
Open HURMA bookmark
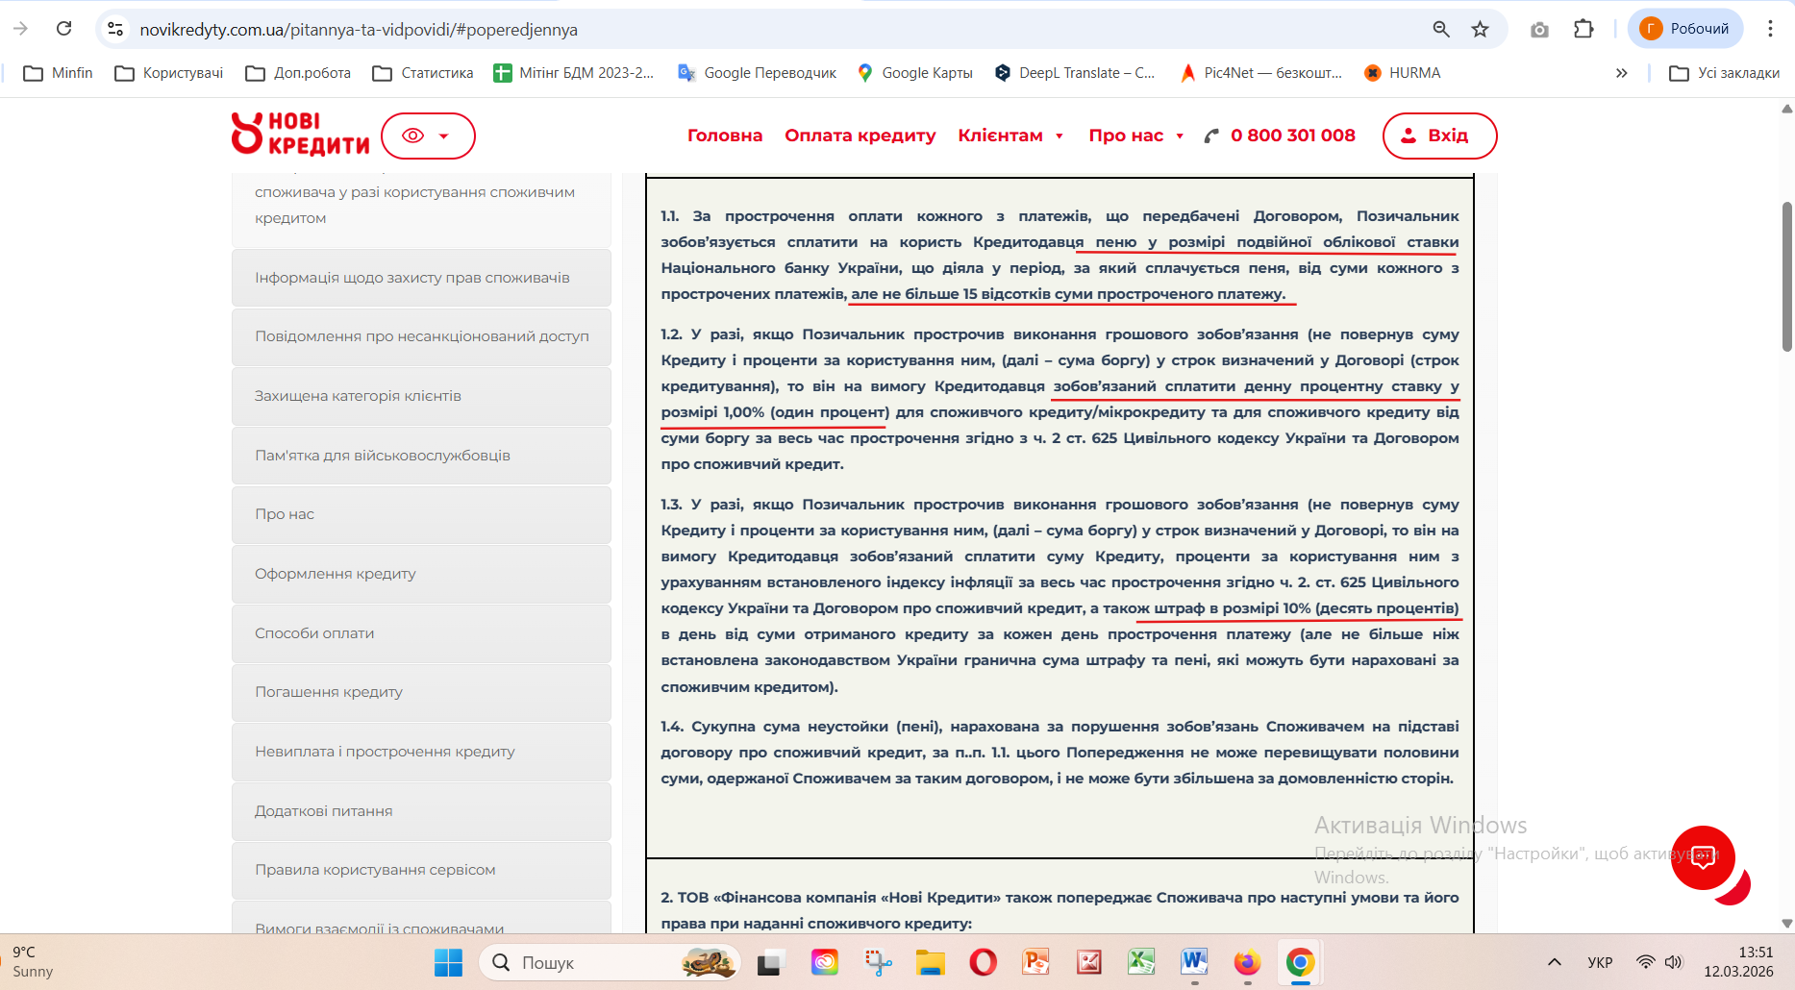1403,73
